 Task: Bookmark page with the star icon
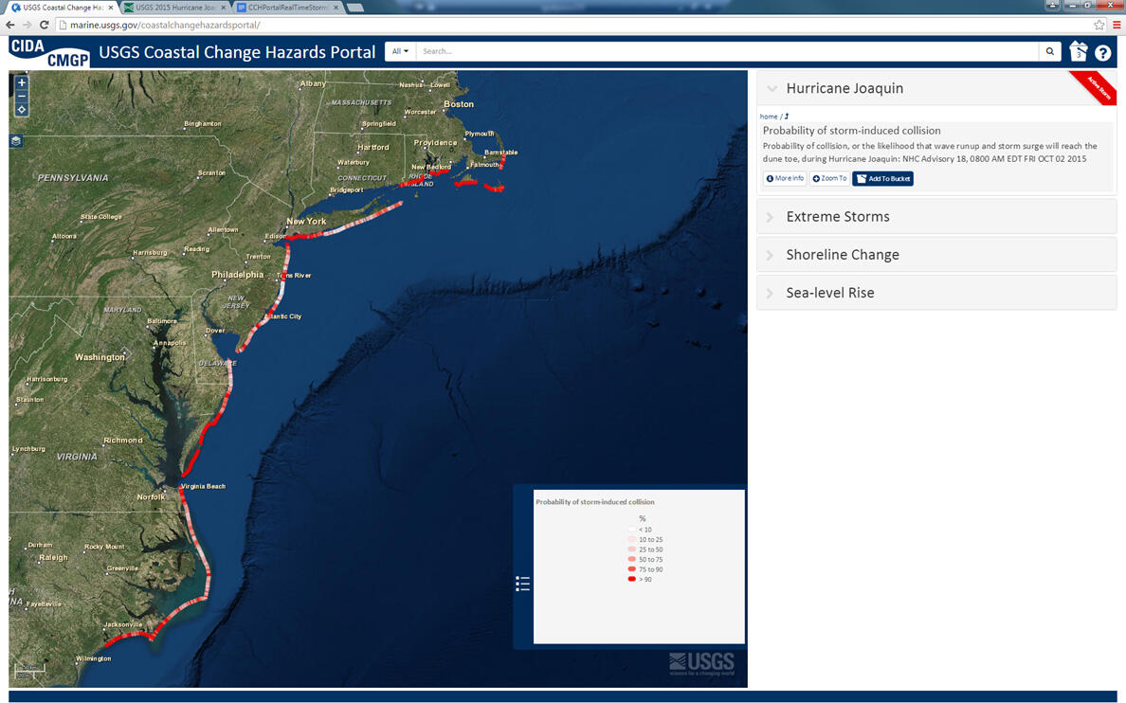pyautogui.click(x=1099, y=25)
